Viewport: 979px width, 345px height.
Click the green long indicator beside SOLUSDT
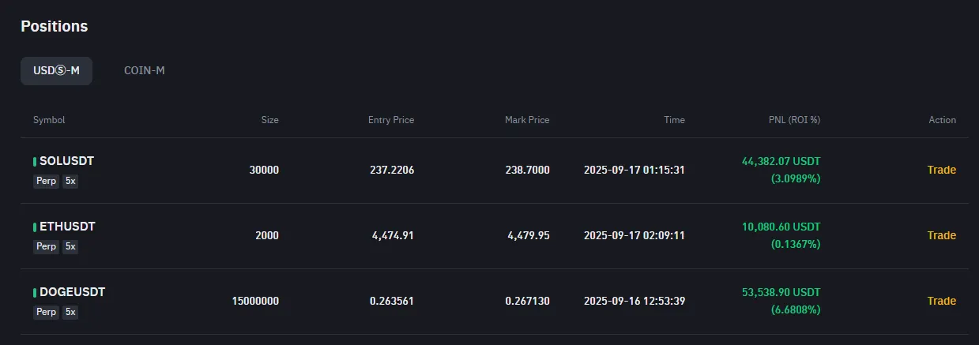(x=35, y=161)
